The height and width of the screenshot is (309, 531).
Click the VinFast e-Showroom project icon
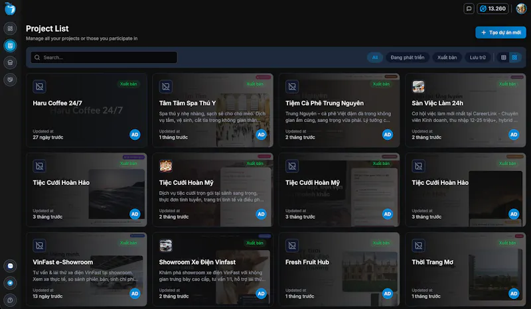point(39,246)
